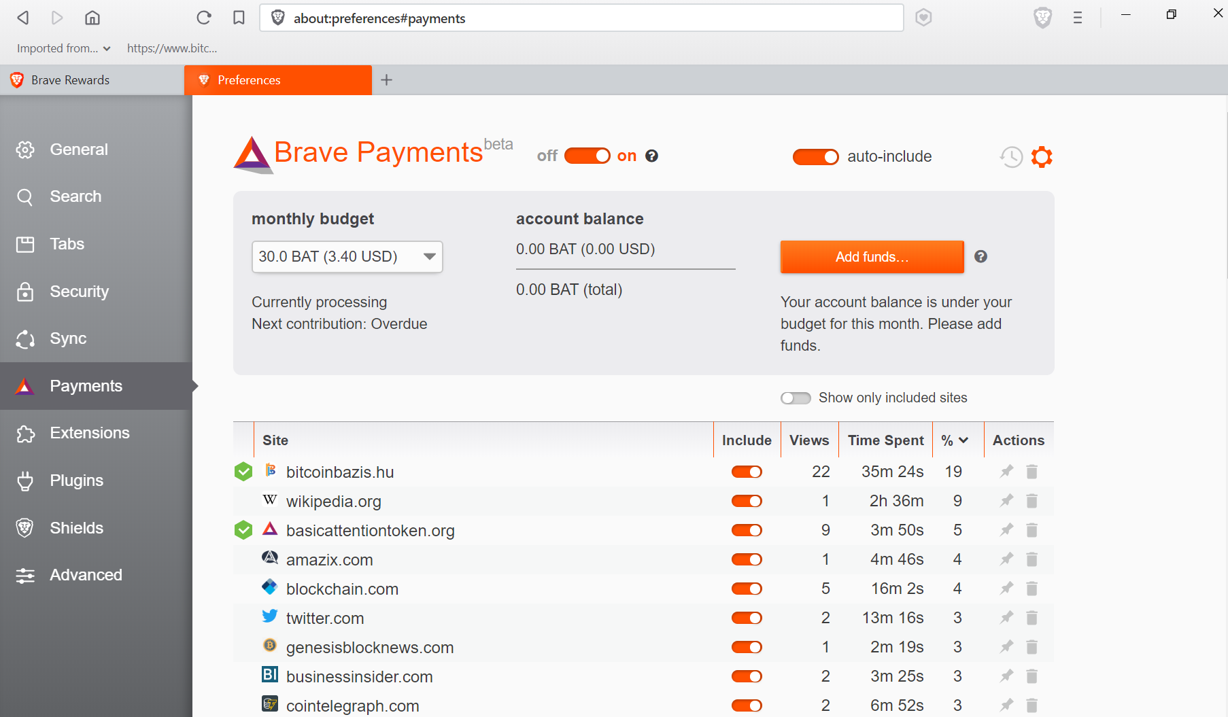Reload the current page
The height and width of the screenshot is (717, 1228).
(x=204, y=18)
